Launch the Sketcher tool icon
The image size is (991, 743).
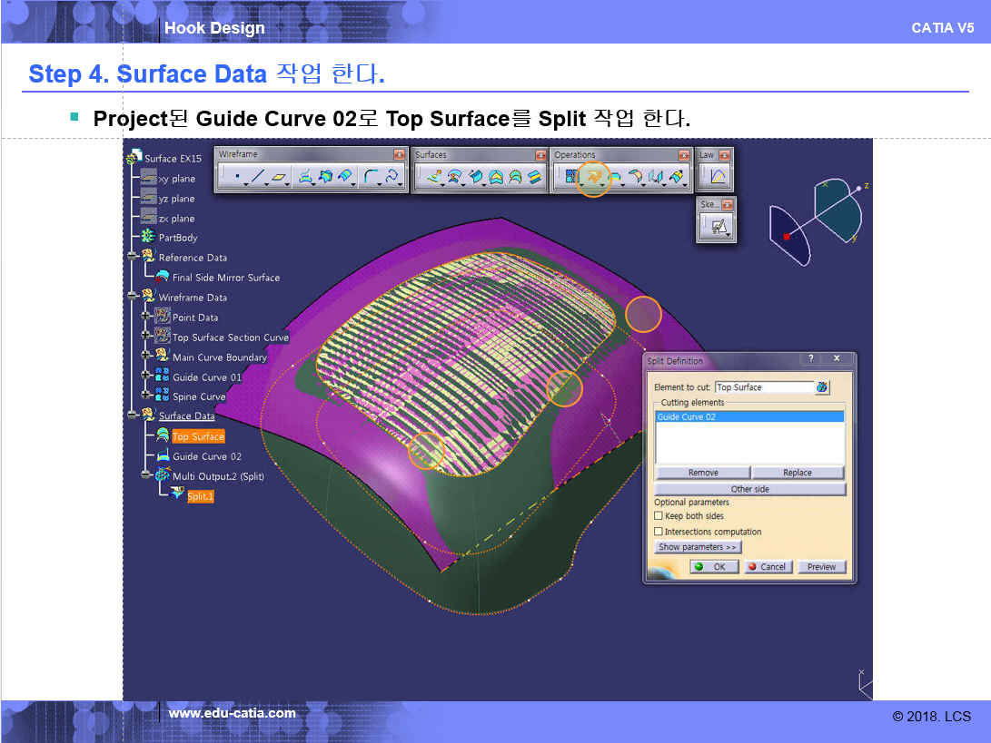pos(718,227)
